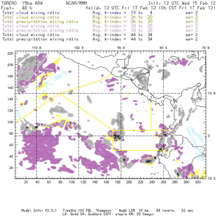Click 'Avg. k-index = 19 to 4' legend text
This screenshot has height=217, width=217.
(123, 13)
